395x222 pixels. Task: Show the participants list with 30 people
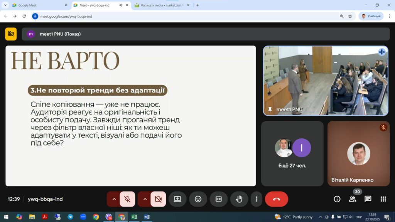tap(352, 199)
